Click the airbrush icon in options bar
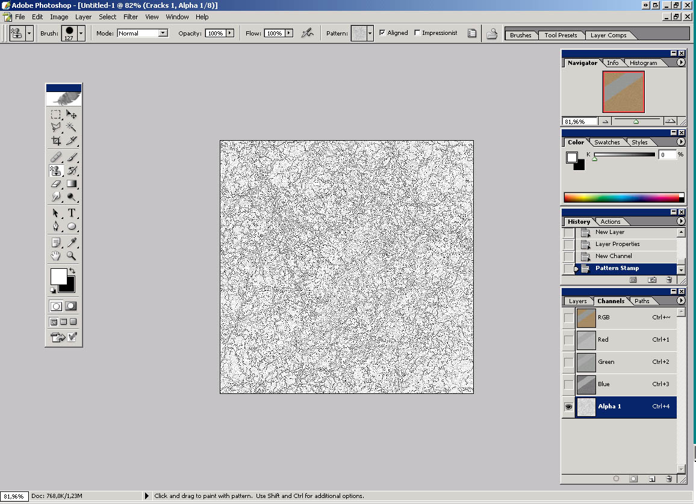 click(308, 33)
